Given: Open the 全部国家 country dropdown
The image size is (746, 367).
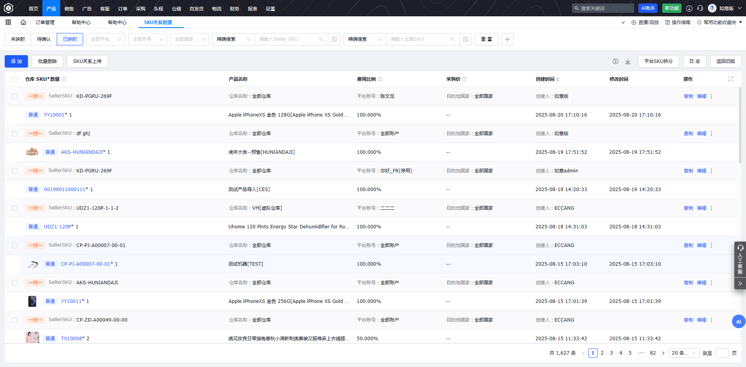Looking at the screenshot, I should [189, 39].
